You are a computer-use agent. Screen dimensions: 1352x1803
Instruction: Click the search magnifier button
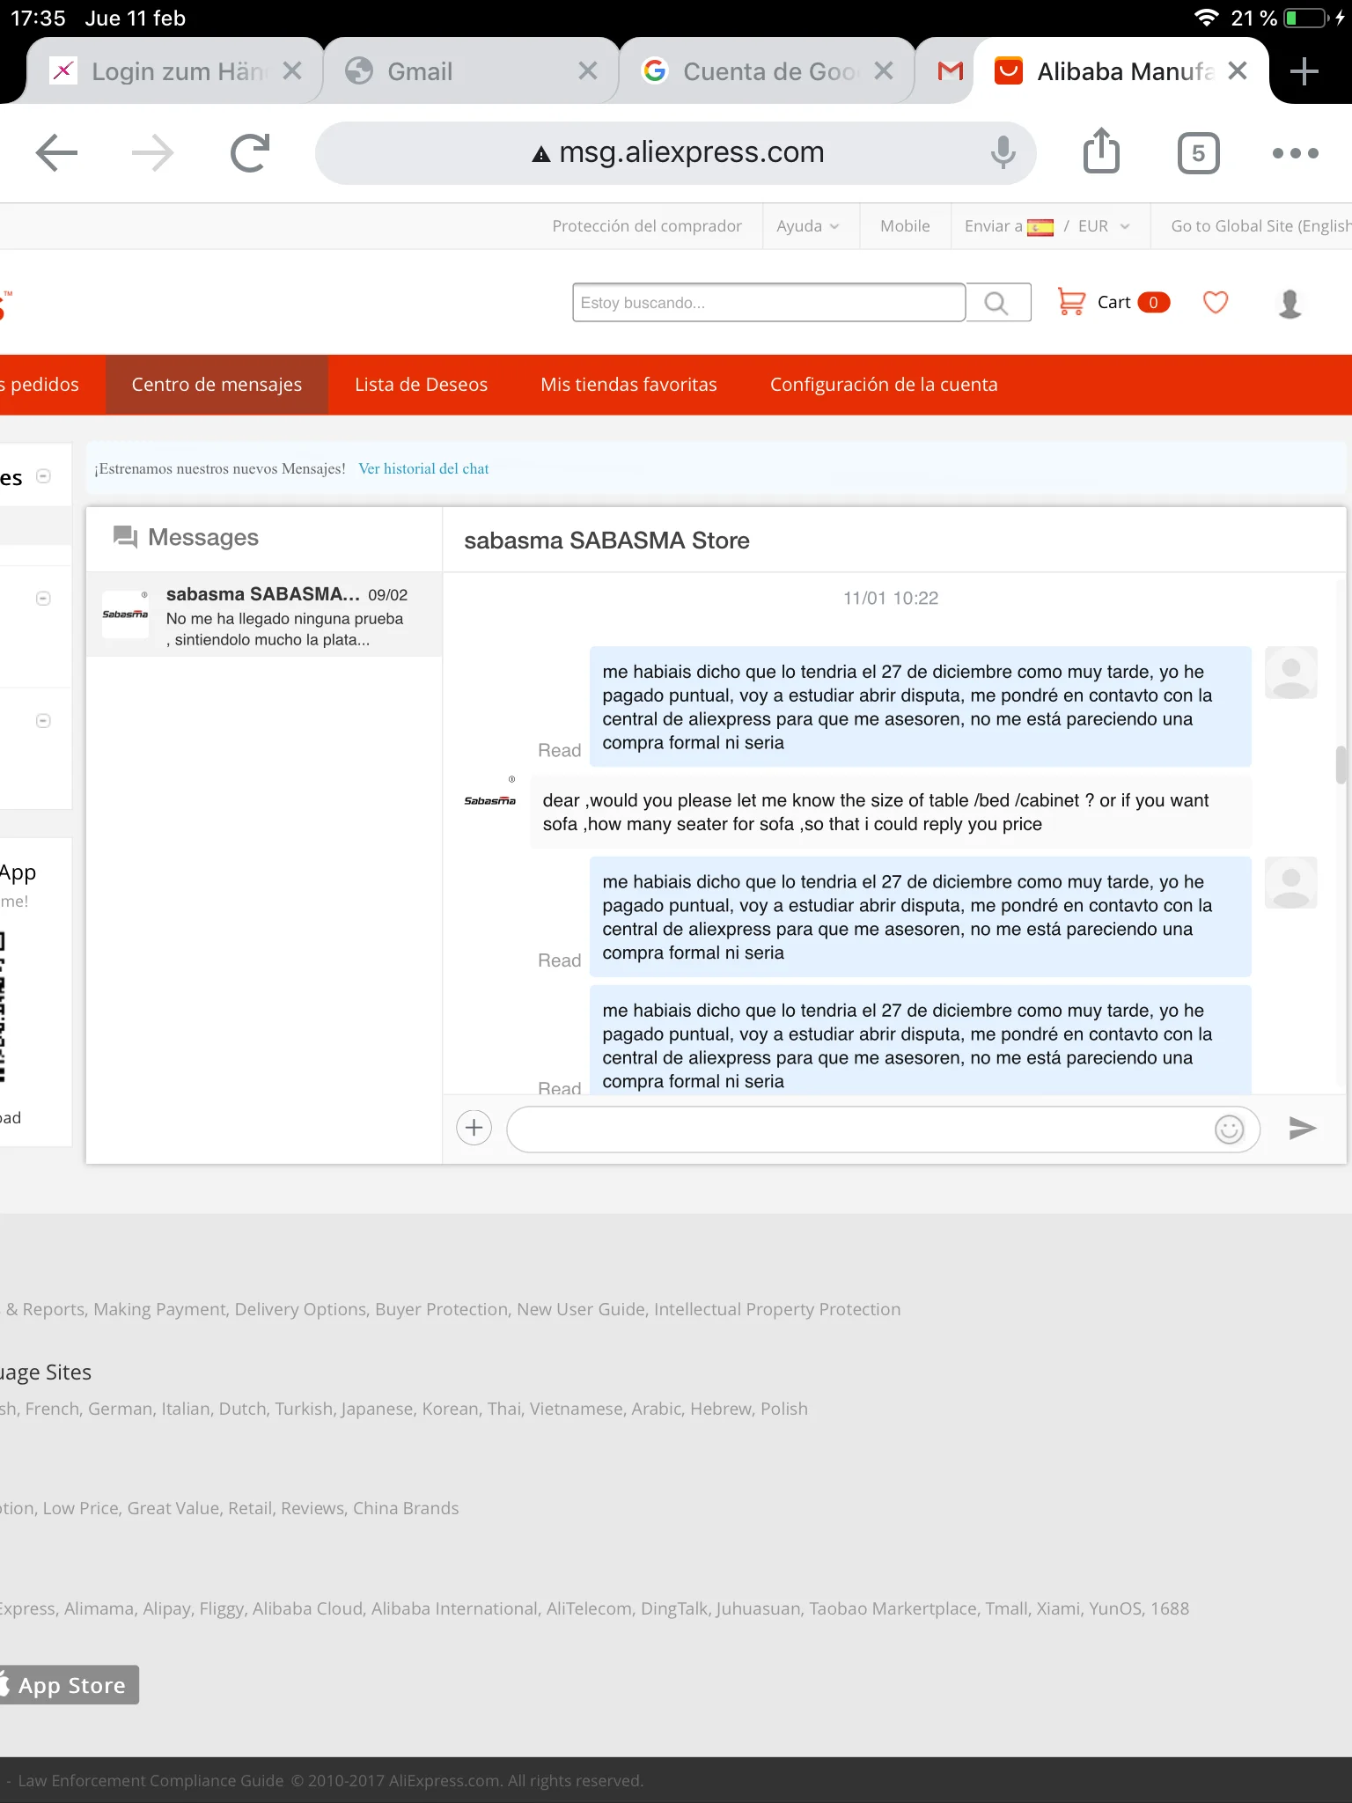tap(997, 303)
